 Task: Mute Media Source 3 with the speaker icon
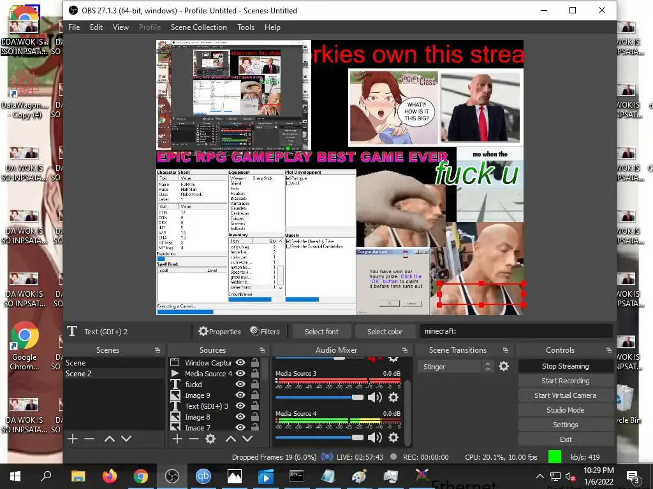tap(375, 397)
